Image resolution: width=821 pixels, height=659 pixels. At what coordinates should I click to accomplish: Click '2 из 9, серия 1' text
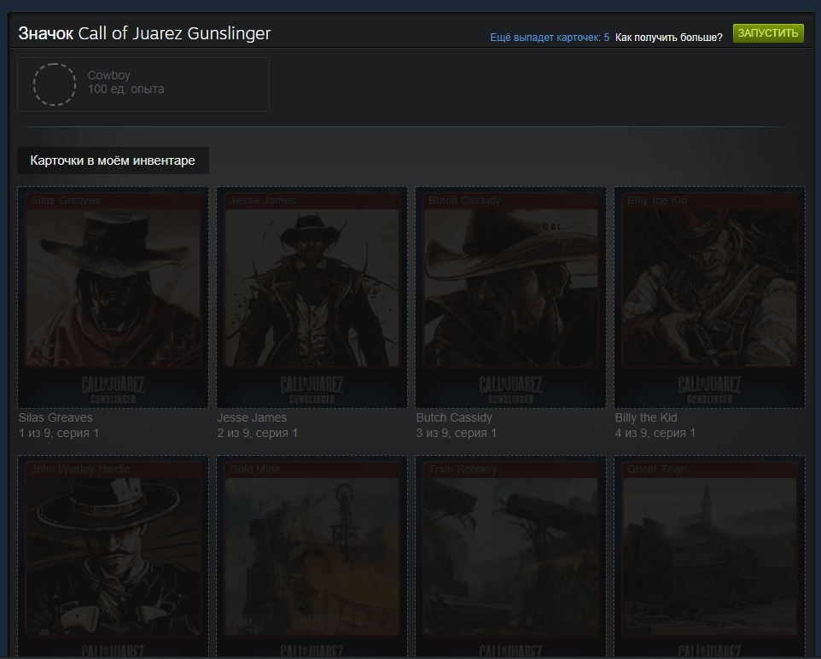coord(258,434)
